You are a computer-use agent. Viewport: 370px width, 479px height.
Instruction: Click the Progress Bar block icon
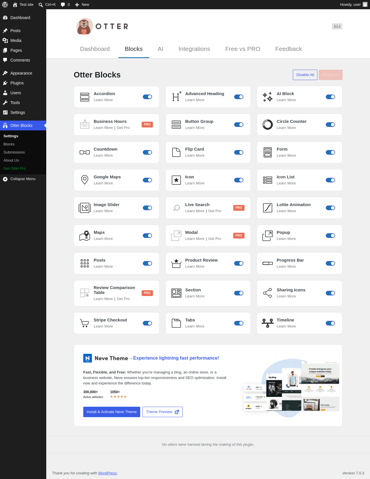tap(268, 263)
